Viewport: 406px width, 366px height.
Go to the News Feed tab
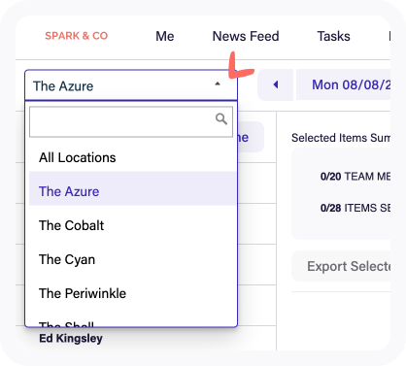click(246, 36)
